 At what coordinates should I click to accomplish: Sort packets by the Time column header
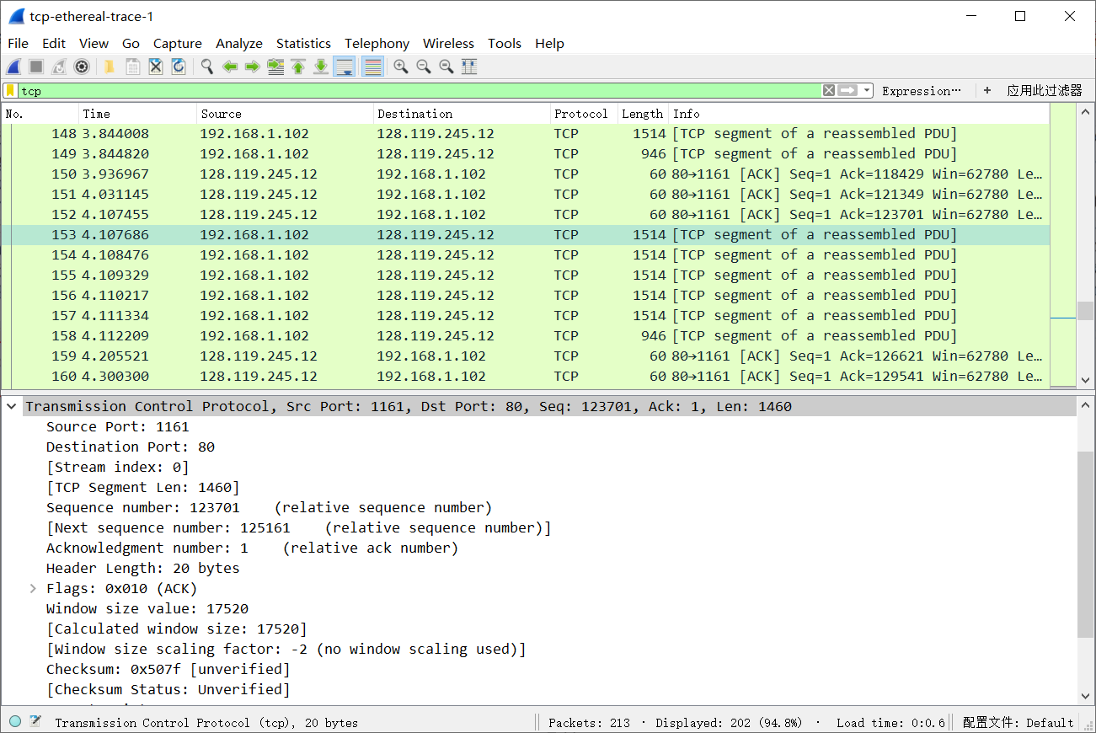138,114
